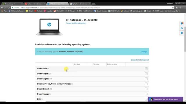Click the Driver-Storage row label

point(43,94)
